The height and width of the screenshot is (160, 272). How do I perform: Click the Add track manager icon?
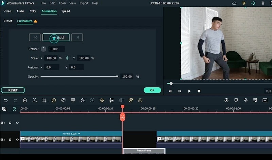tap(4, 109)
